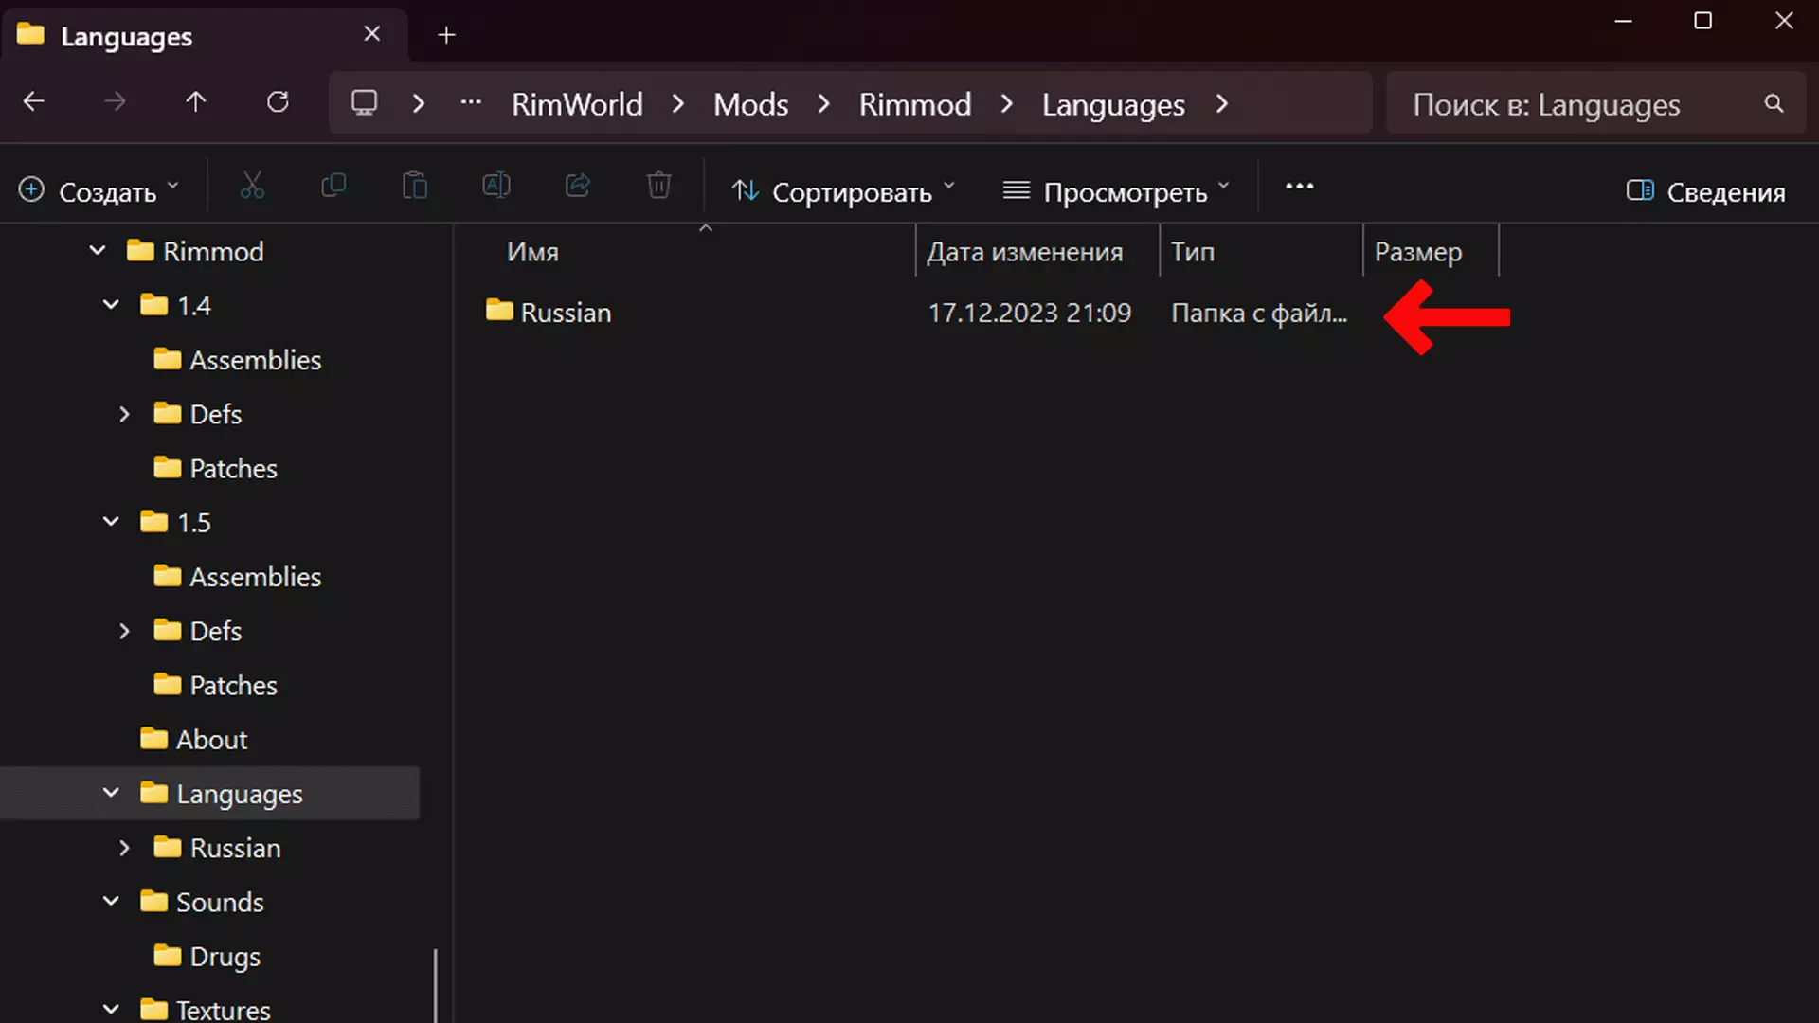Expand the Russian folder in sidebar
This screenshot has width=1819, height=1023.
(x=124, y=848)
